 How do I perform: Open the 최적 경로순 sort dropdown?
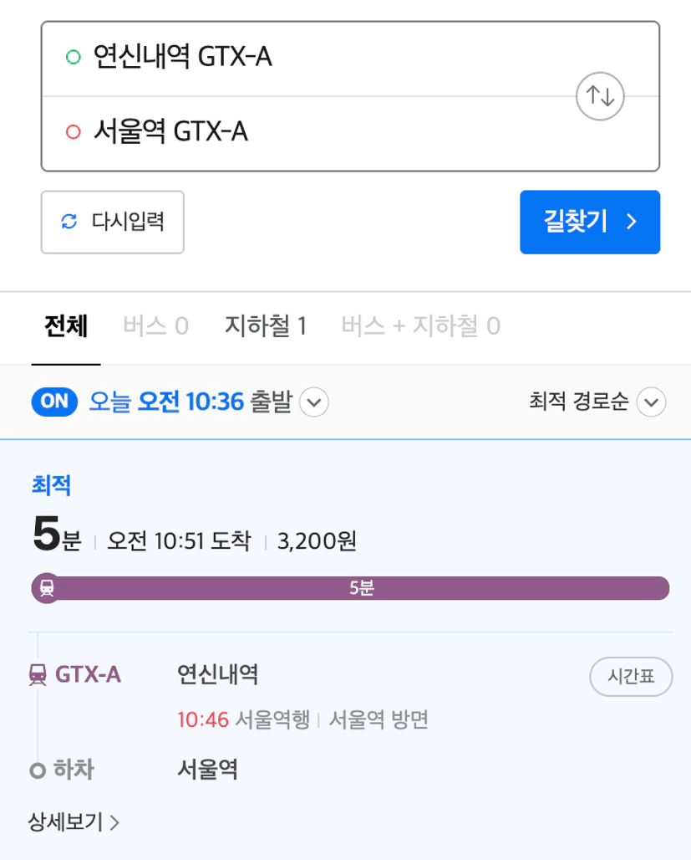point(651,402)
